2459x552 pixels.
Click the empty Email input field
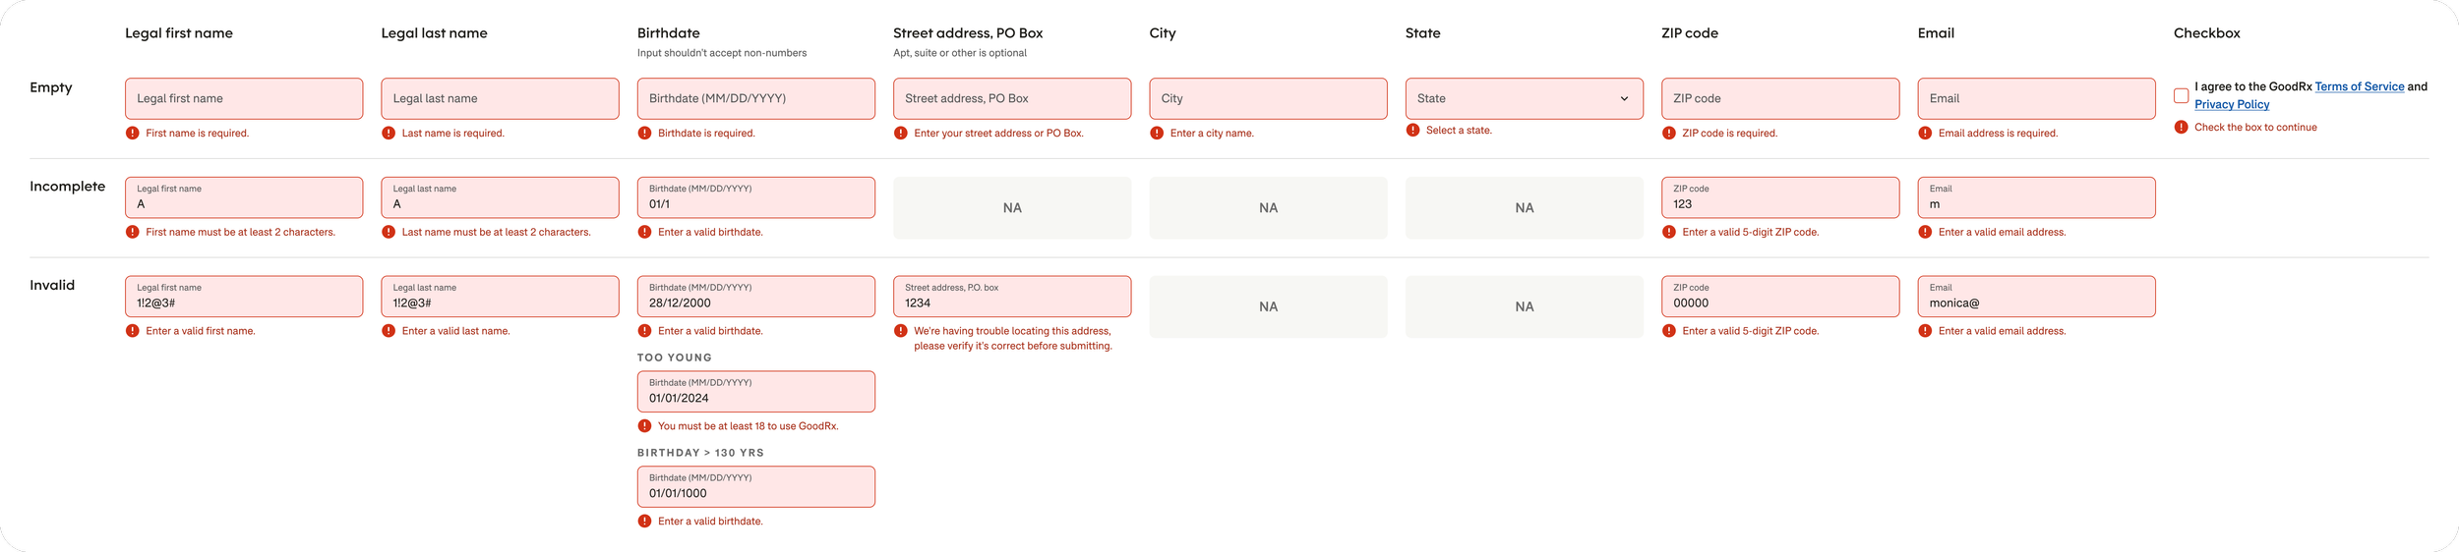pos(2036,98)
